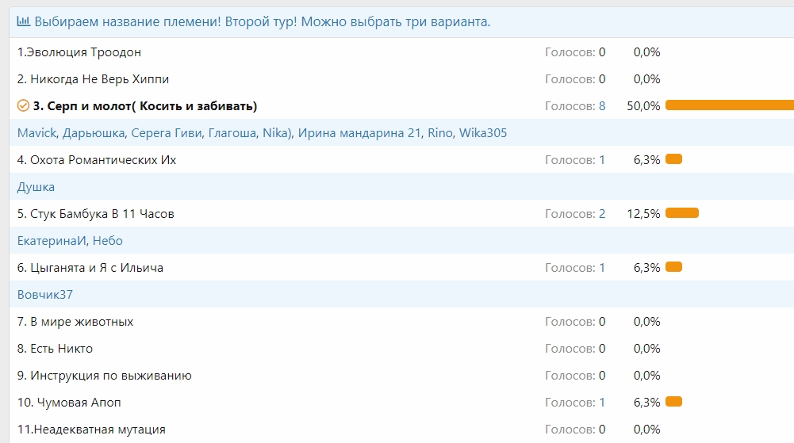Screen dimensions: 794x443
Task: Click vote count 2 for 'Стук Бамбука'
Action: 602,214
